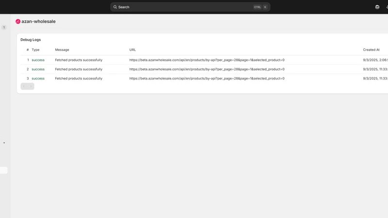Image resolution: width=388 pixels, height=218 pixels.
Task: Click the URL column header
Action: pyautogui.click(x=132, y=50)
